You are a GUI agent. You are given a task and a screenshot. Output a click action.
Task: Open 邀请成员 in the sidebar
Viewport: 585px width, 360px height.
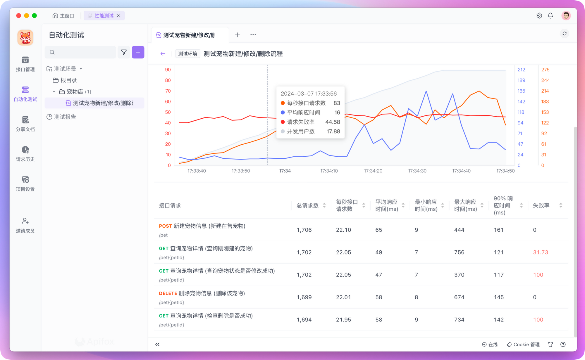pyautogui.click(x=25, y=225)
